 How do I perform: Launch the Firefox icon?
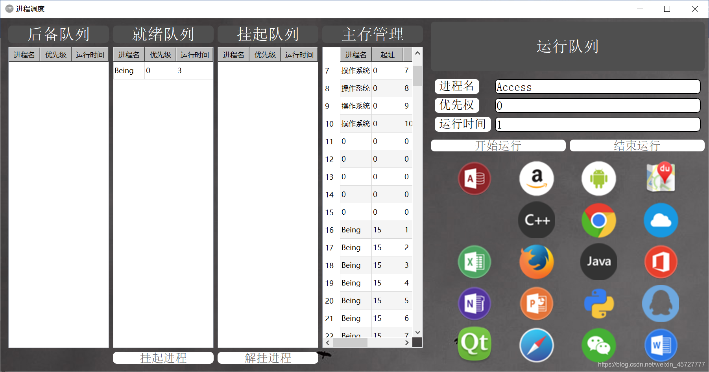click(x=537, y=262)
